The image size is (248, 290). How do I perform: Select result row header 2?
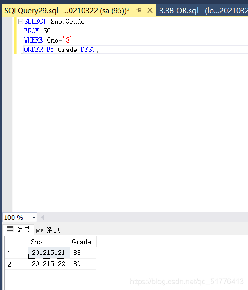tap(16, 264)
